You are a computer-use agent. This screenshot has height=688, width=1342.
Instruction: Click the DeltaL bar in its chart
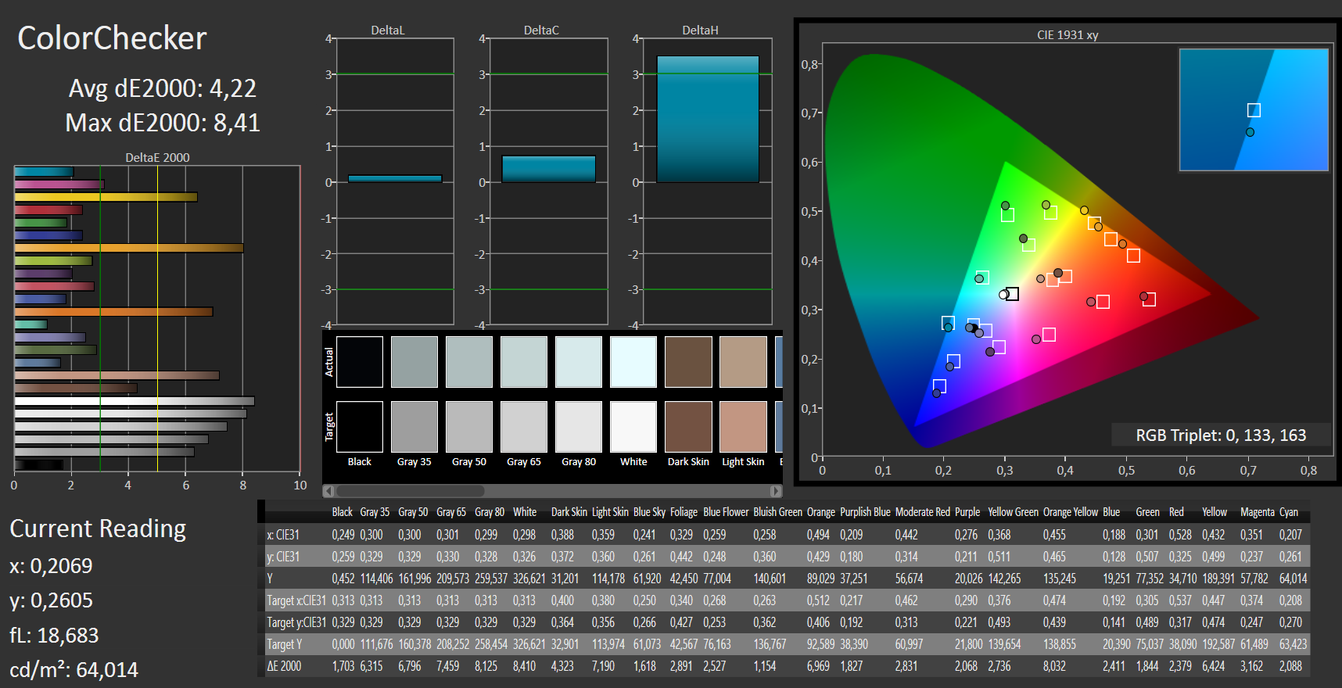click(x=395, y=179)
